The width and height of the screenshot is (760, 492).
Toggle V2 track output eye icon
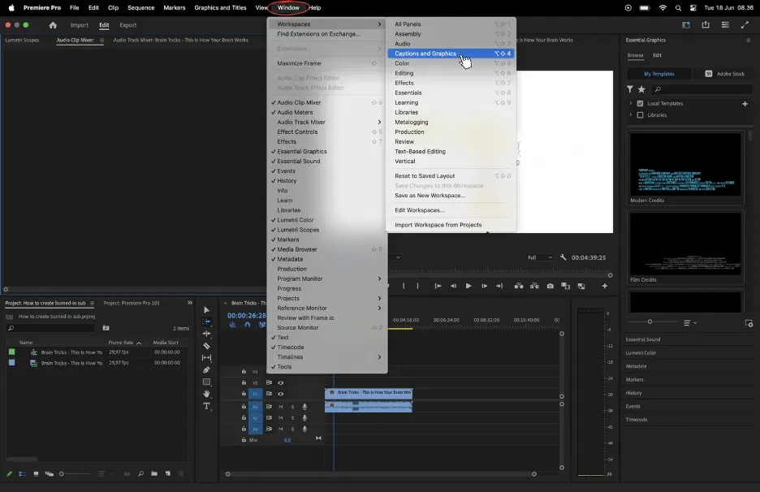click(x=281, y=383)
